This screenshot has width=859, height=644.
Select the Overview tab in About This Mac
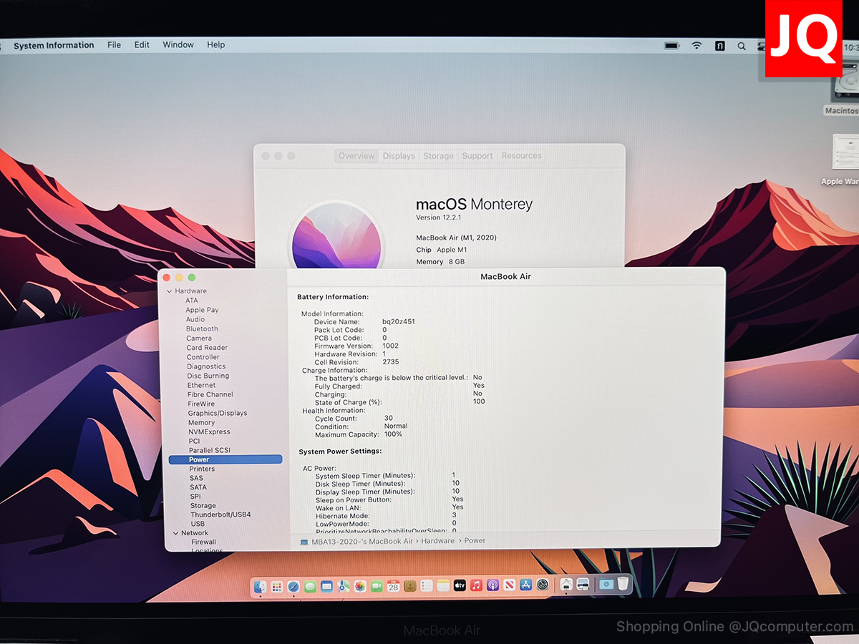(356, 156)
